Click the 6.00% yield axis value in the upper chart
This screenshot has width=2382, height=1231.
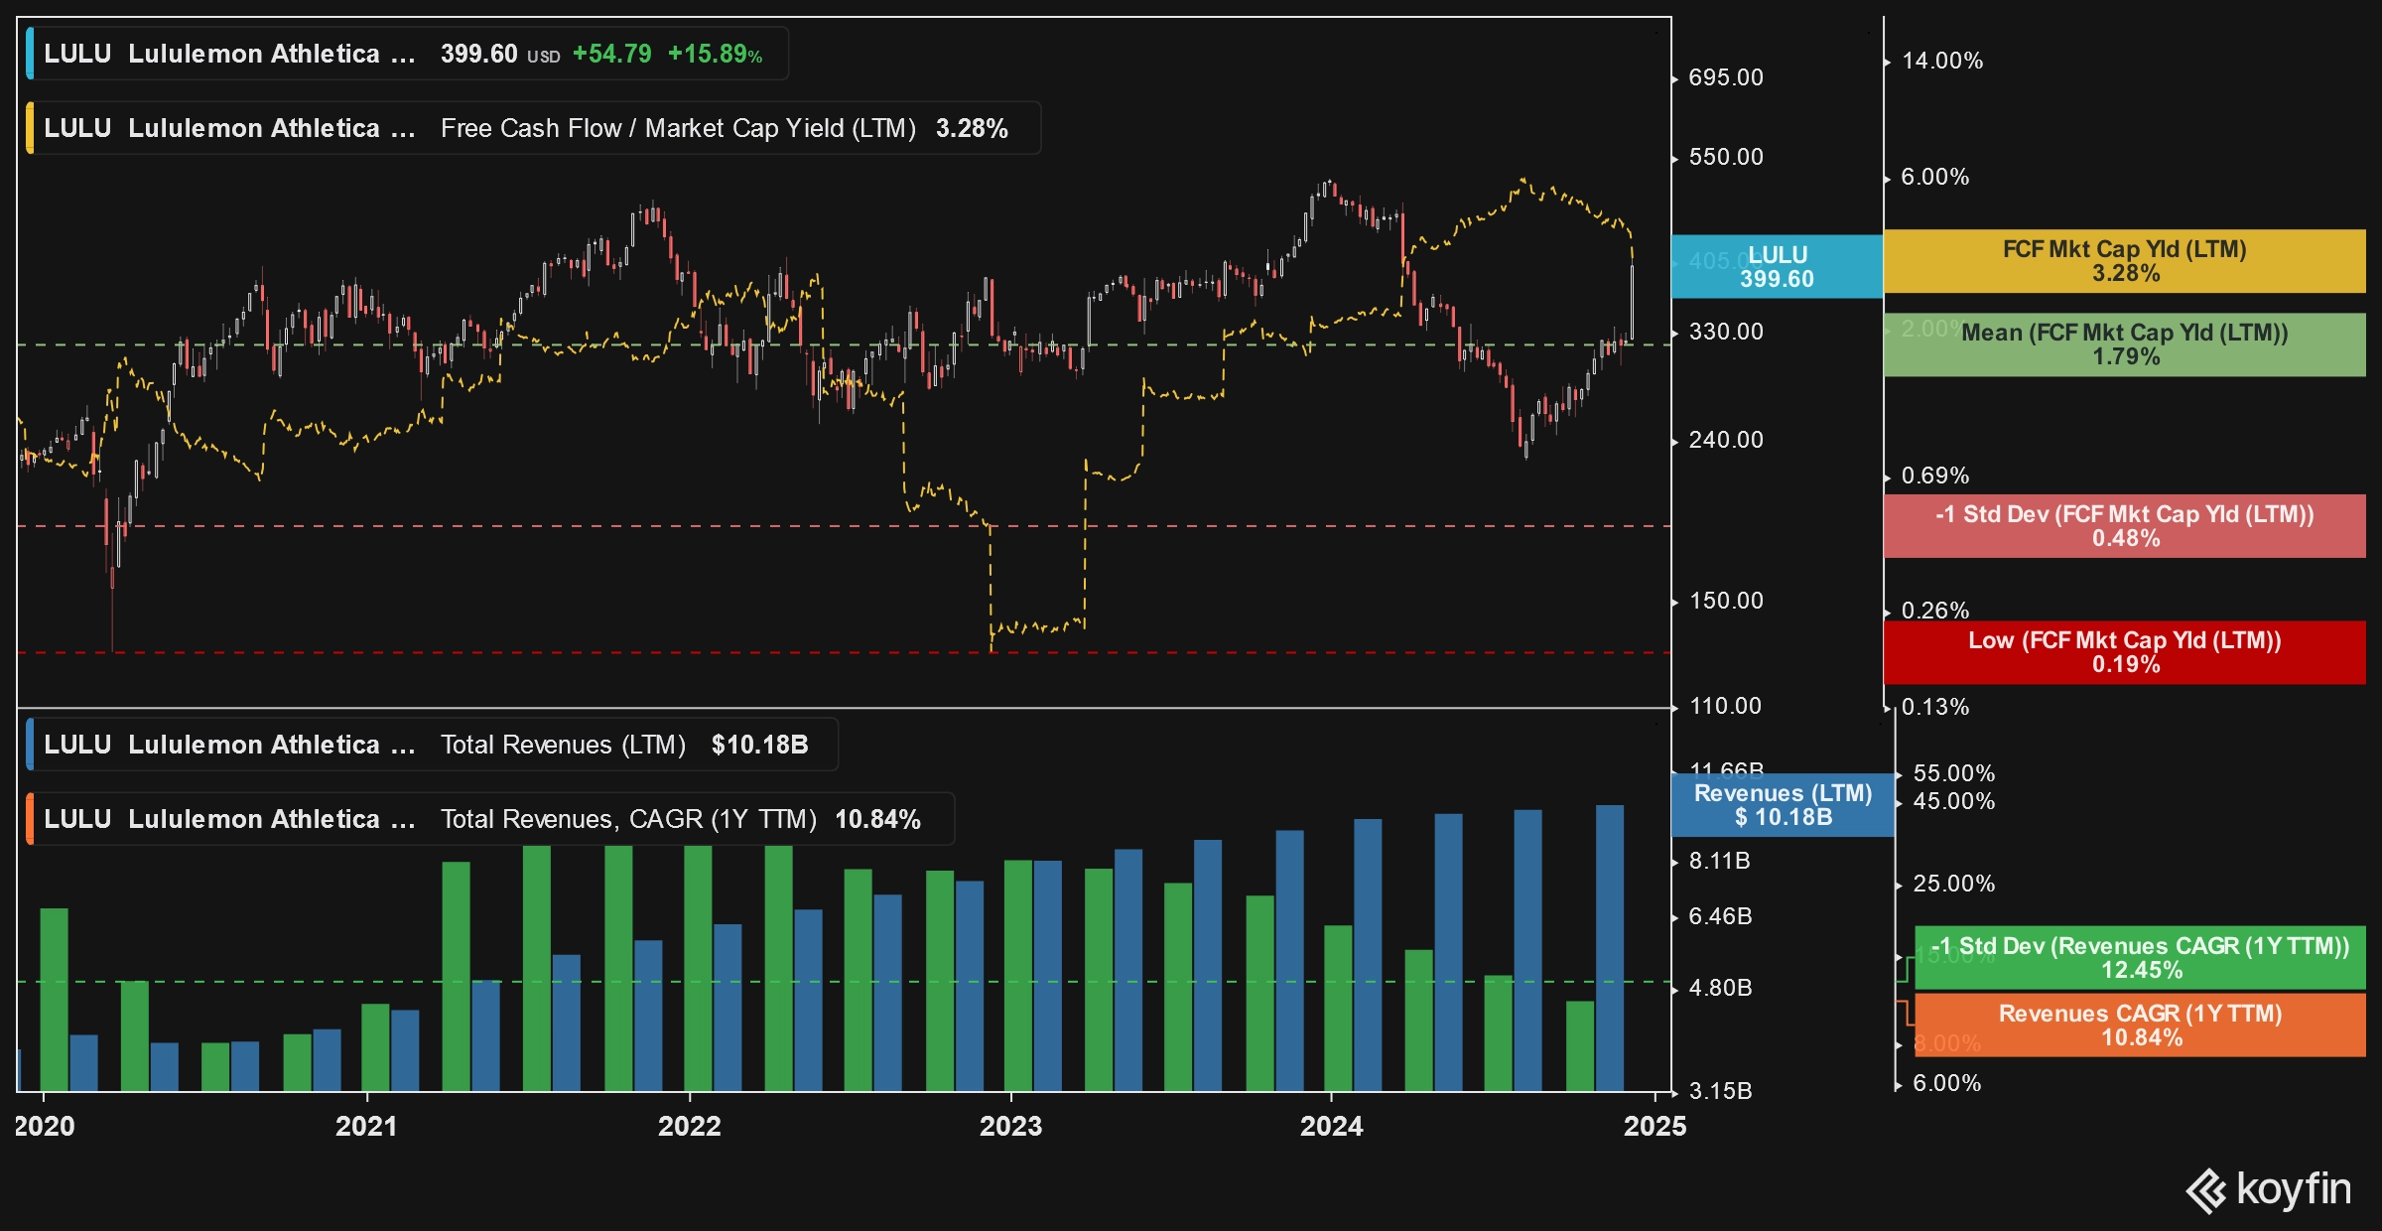pos(1934,177)
